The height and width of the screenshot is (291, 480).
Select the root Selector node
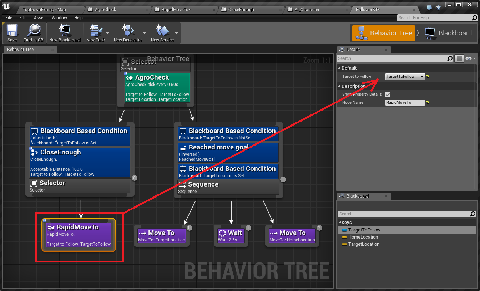point(155,65)
